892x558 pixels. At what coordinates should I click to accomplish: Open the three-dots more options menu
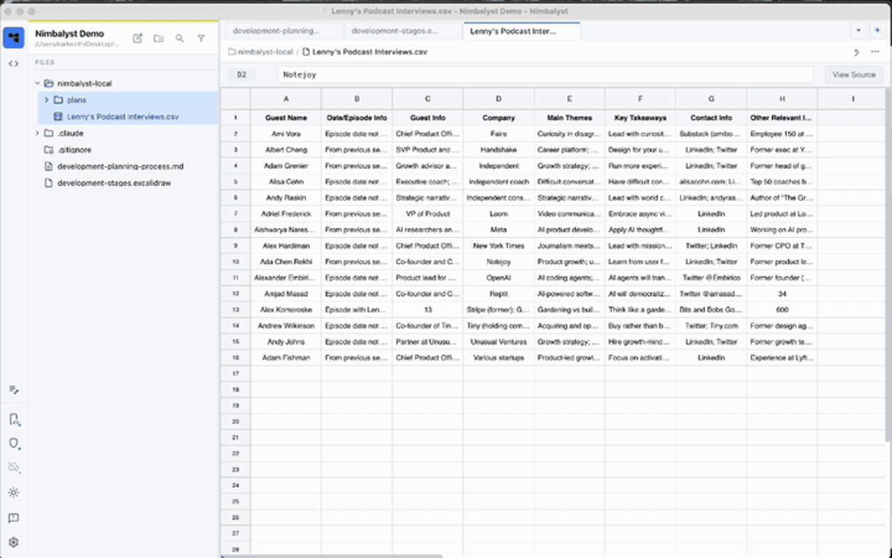click(875, 52)
